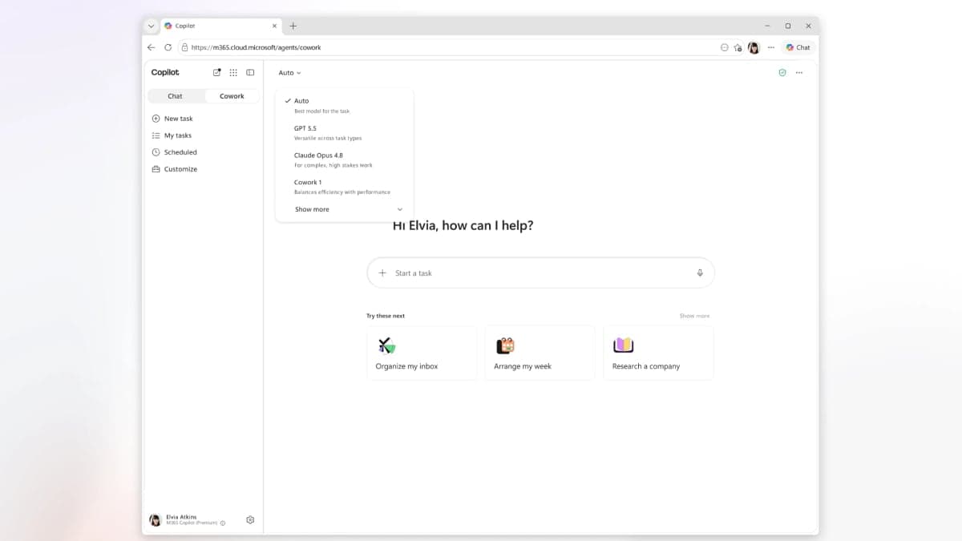The image size is (962, 541).
Task: Close the Copilot browser tab
Action: point(275,26)
